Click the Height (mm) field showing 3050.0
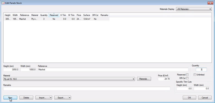 [11, 70]
